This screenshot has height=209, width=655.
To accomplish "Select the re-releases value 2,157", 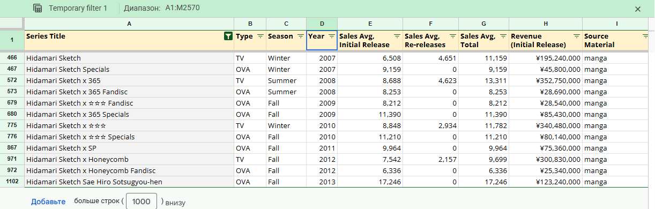I will [x=430, y=159].
